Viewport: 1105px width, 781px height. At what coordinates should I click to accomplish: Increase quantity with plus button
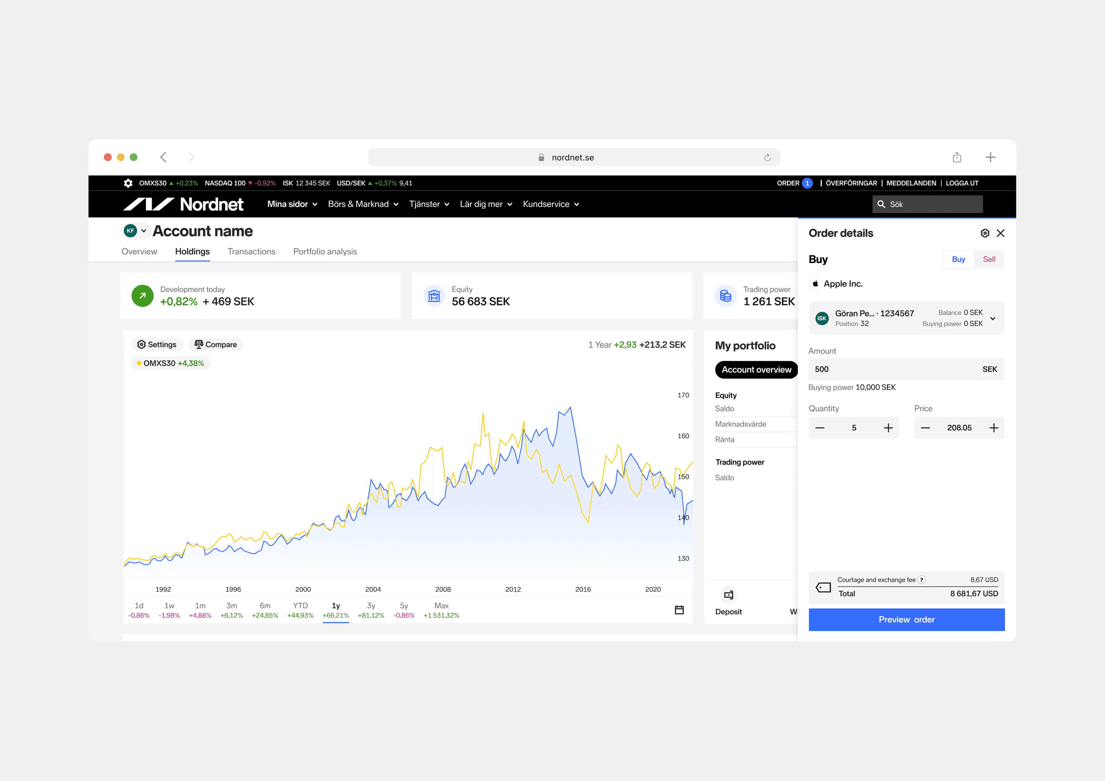pos(888,428)
